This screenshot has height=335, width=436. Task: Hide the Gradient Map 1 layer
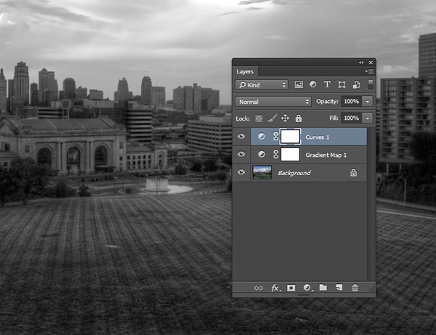click(241, 154)
